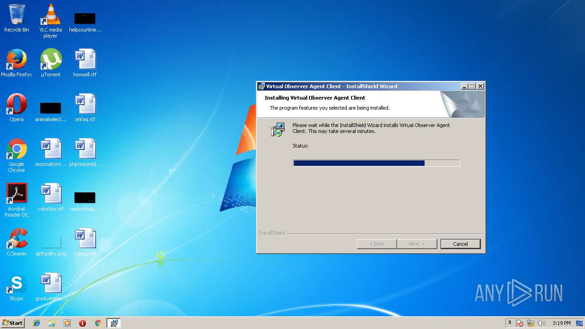Open Acrobat Reader DC shortcut
The height and width of the screenshot is (329, 585).
pyautogui.click(x=16, y=200)
